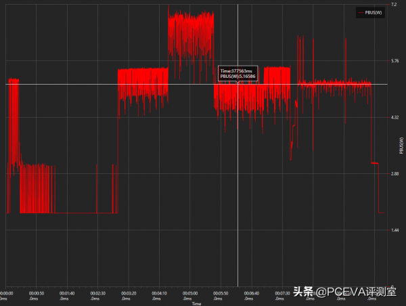The image size is (406, 306).
Task: Click the 5.76 Y-axis tick label
Action: point(395,62)
